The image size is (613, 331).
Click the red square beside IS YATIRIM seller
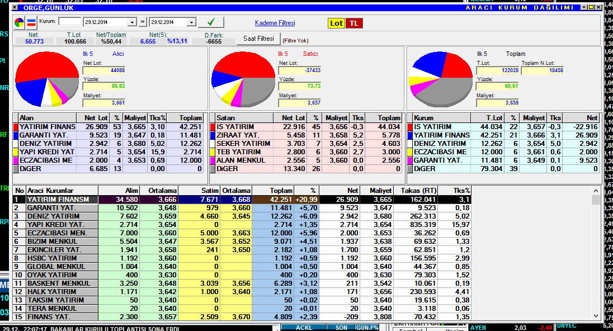(x=213, y=127)
